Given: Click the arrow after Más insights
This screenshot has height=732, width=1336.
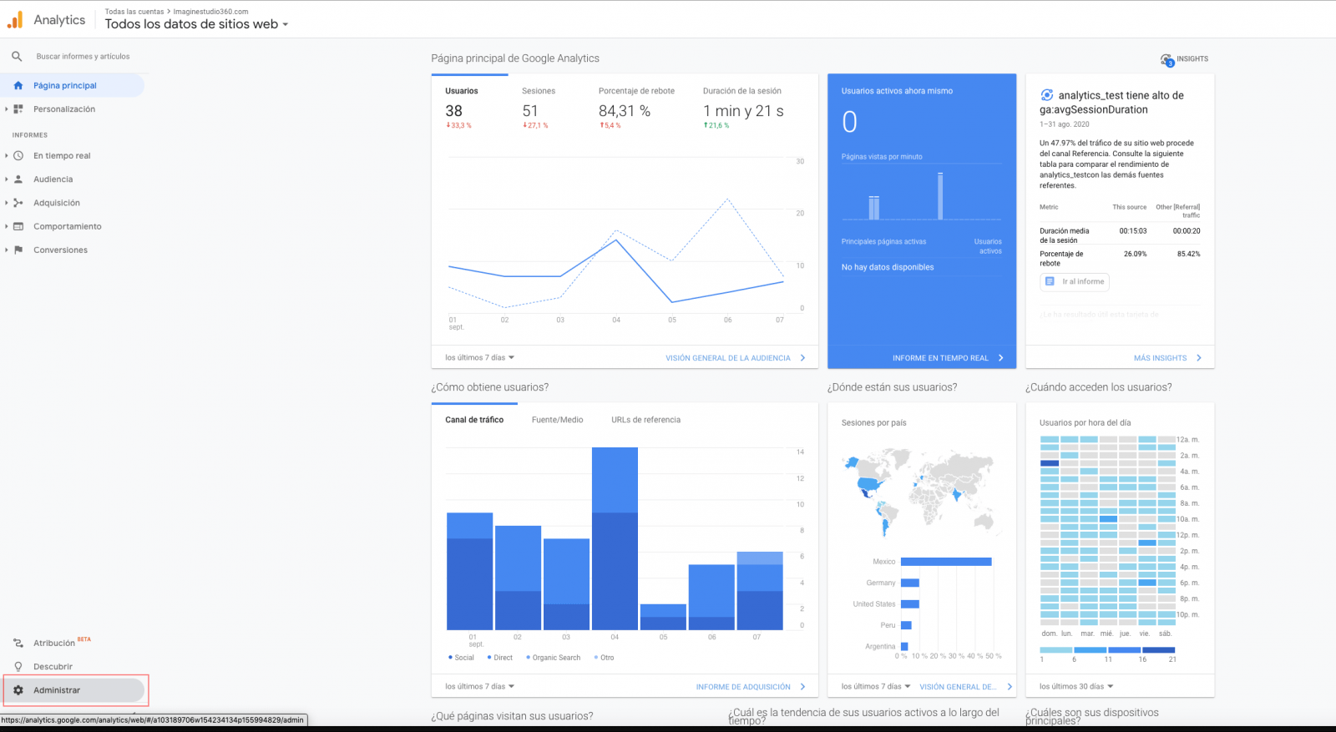Looking at the screenshot, I should (x=1199, y=358).
